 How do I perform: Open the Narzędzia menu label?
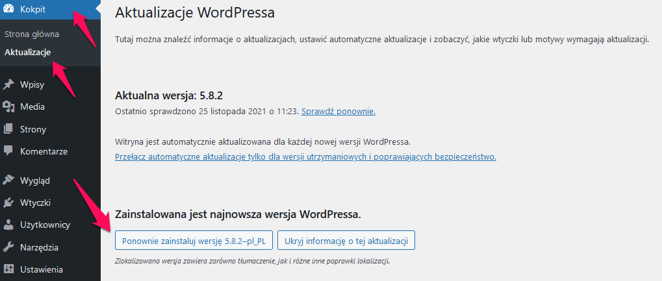coord(39,247)
